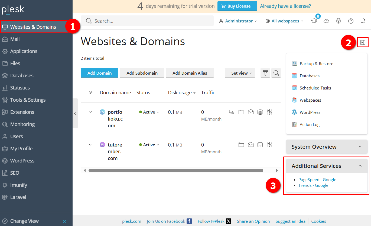This screenshot has width=371, height=226.
Task: Open mail icon for portfolioku.com
Action: point(251,112)
